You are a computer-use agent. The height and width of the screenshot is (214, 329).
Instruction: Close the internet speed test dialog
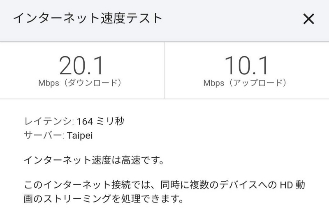coord(308,19)
